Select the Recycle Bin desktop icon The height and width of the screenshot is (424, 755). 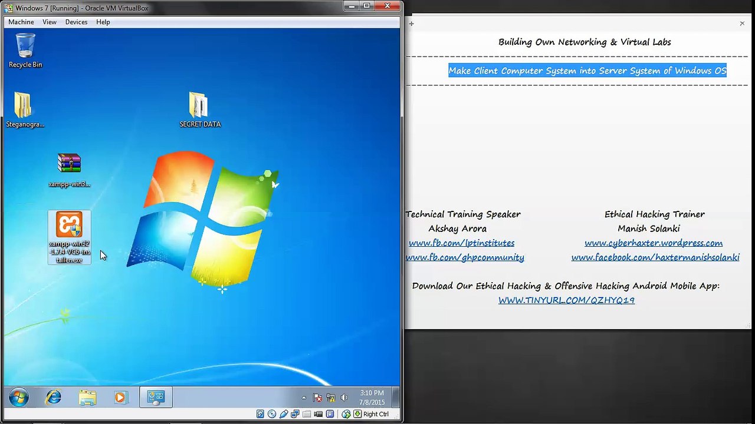click(x=25, y=51)
